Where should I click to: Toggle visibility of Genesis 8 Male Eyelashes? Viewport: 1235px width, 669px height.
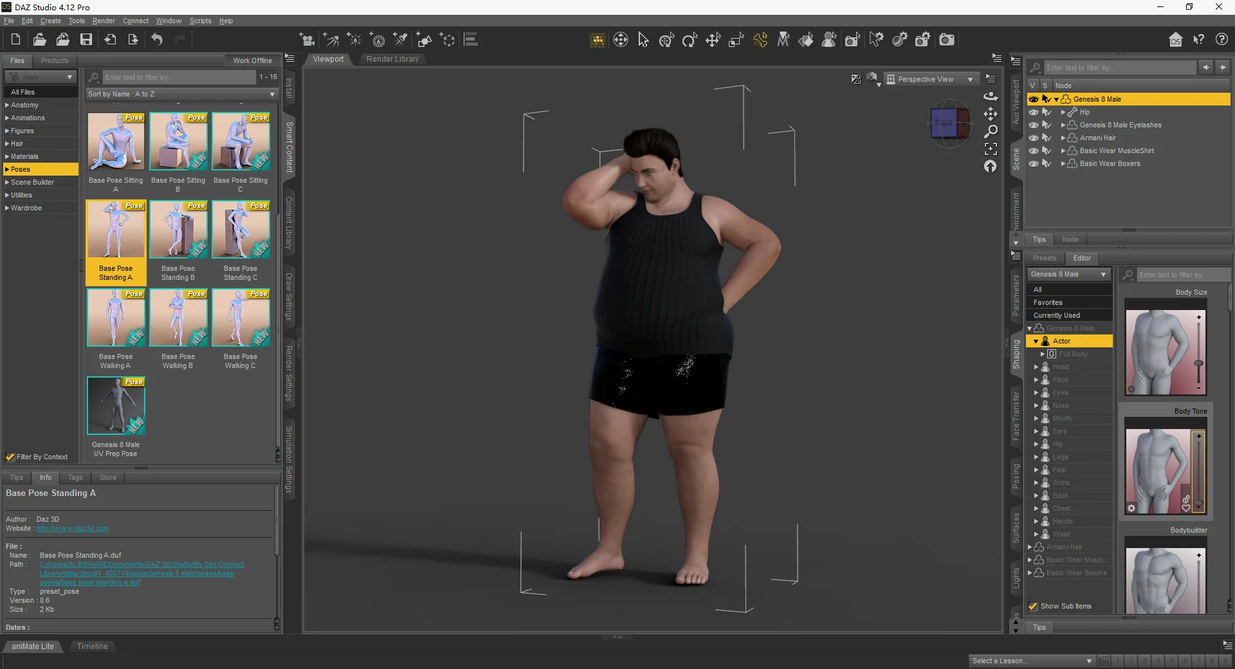click(1034, 125)
